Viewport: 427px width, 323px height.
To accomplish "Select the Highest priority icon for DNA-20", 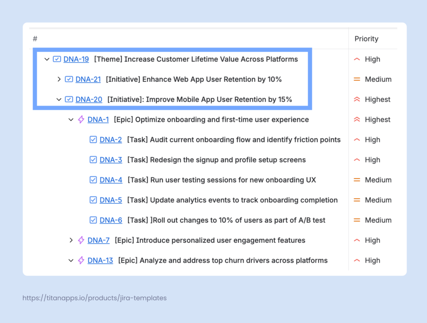I will pos(357,99).
